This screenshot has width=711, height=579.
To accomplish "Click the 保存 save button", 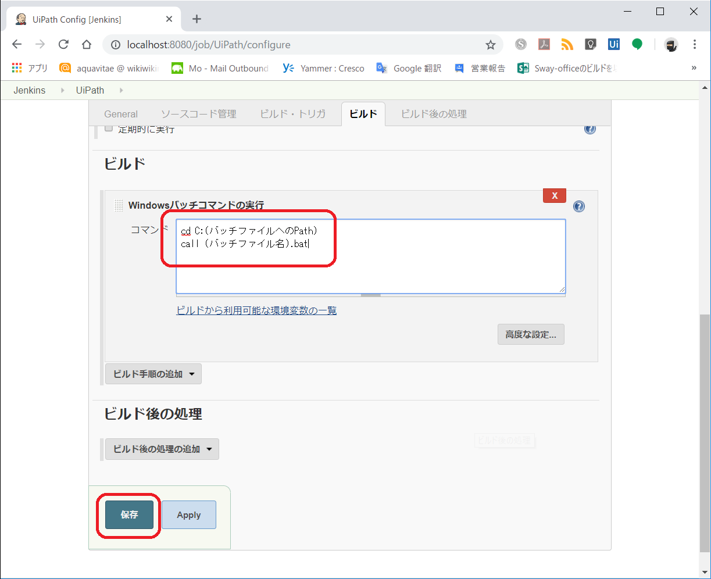I will point(129,514).
